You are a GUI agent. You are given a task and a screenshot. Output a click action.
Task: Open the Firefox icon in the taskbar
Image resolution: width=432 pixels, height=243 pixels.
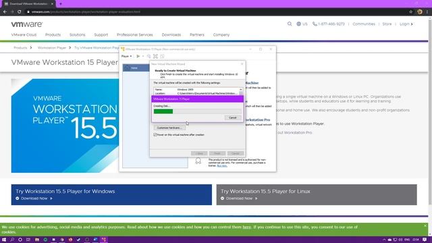coord(70,240)
